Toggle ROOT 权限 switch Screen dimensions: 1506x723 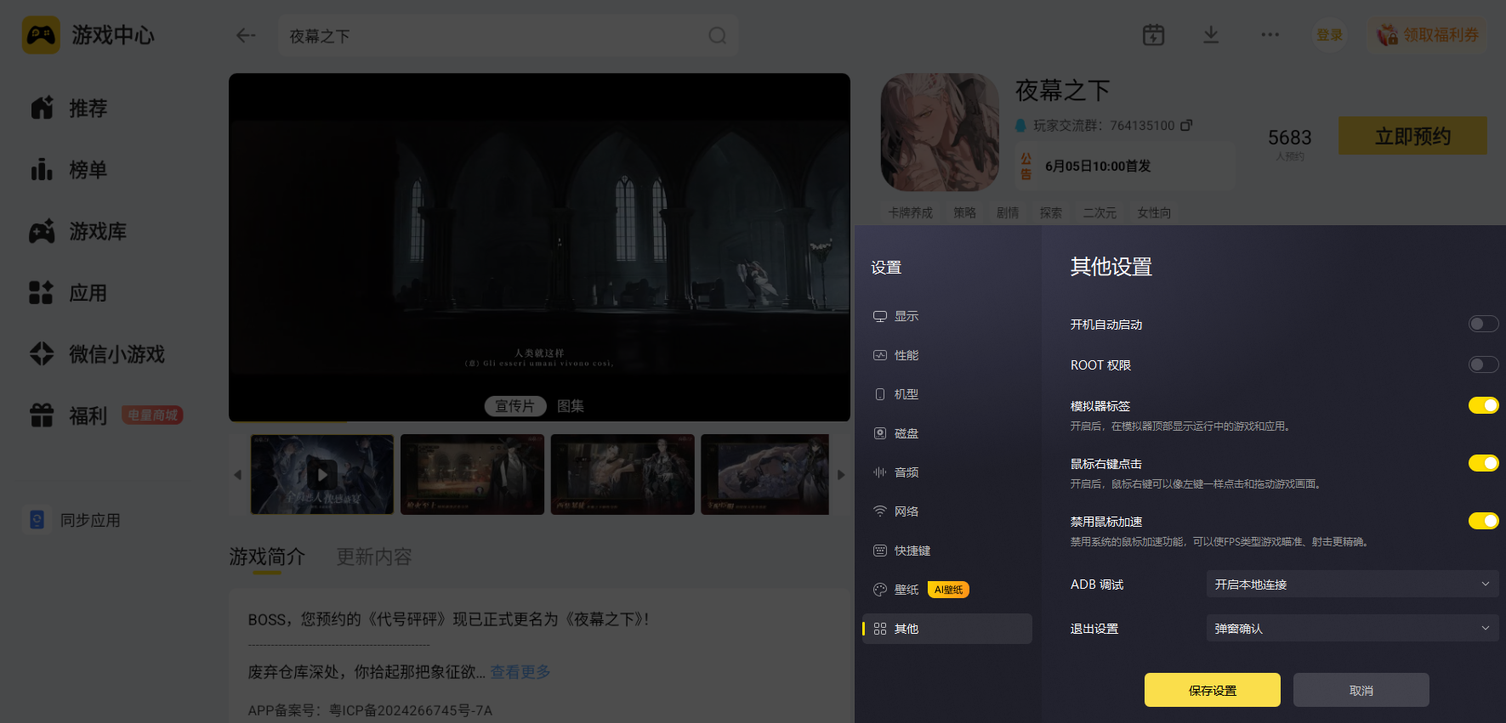click(x=1483, y=364)
